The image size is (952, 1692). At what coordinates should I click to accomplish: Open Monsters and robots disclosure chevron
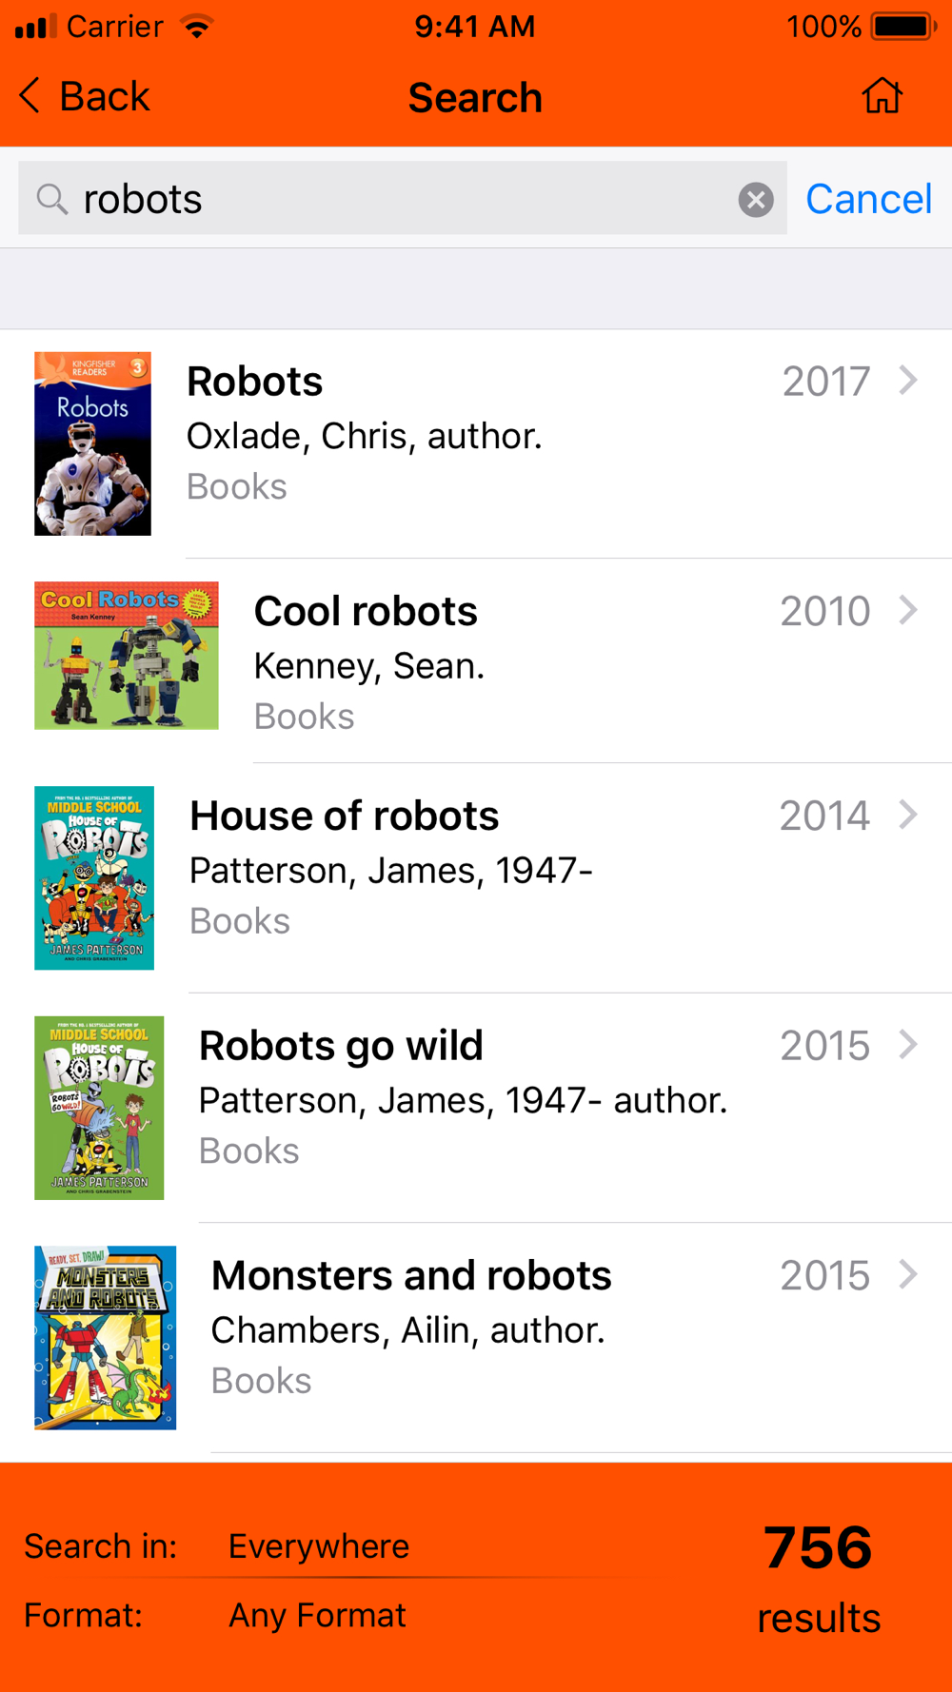coord(908,1274)
